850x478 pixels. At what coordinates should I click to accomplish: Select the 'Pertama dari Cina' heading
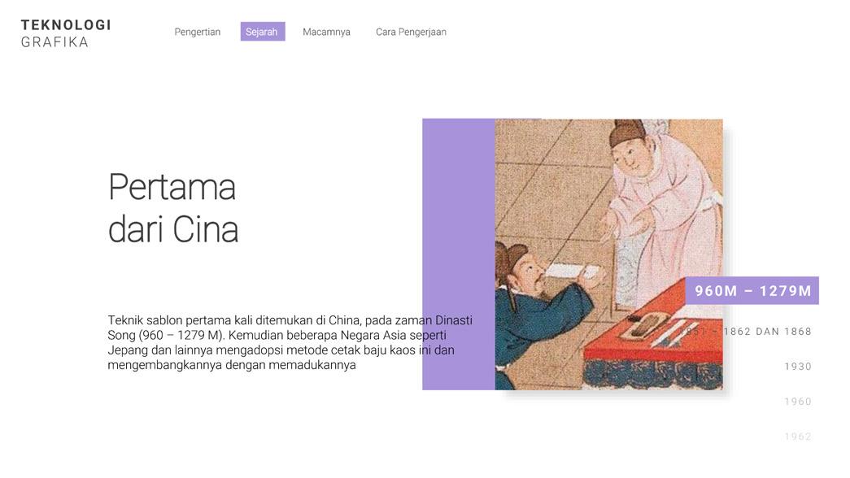pos(173,208)
